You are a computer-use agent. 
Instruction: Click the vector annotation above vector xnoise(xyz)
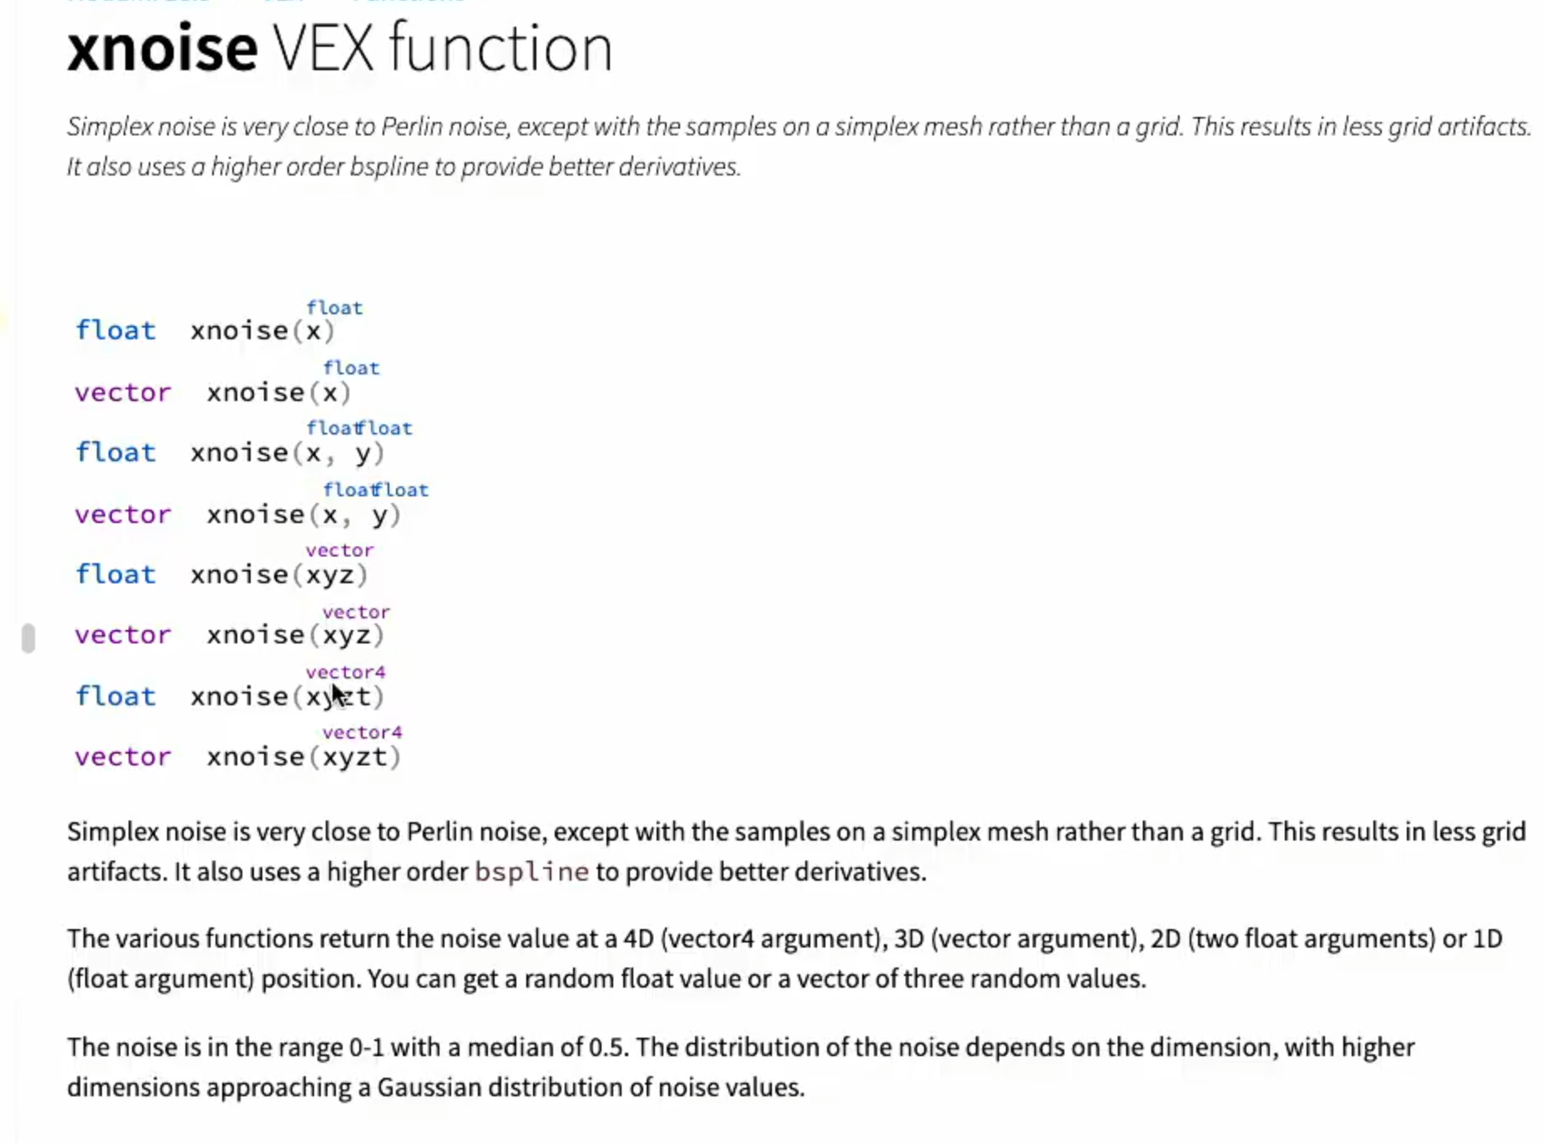click(x=356, y=612)
